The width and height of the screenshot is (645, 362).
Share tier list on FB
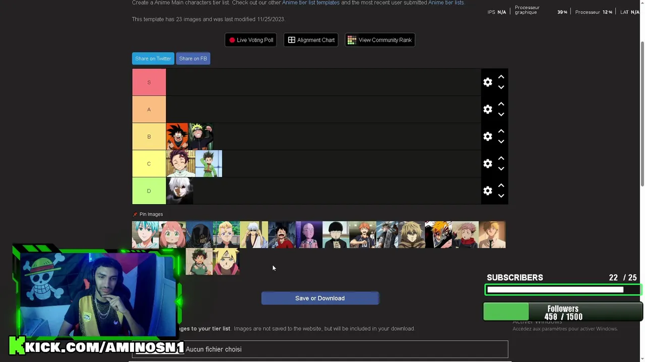coord(193,58)
